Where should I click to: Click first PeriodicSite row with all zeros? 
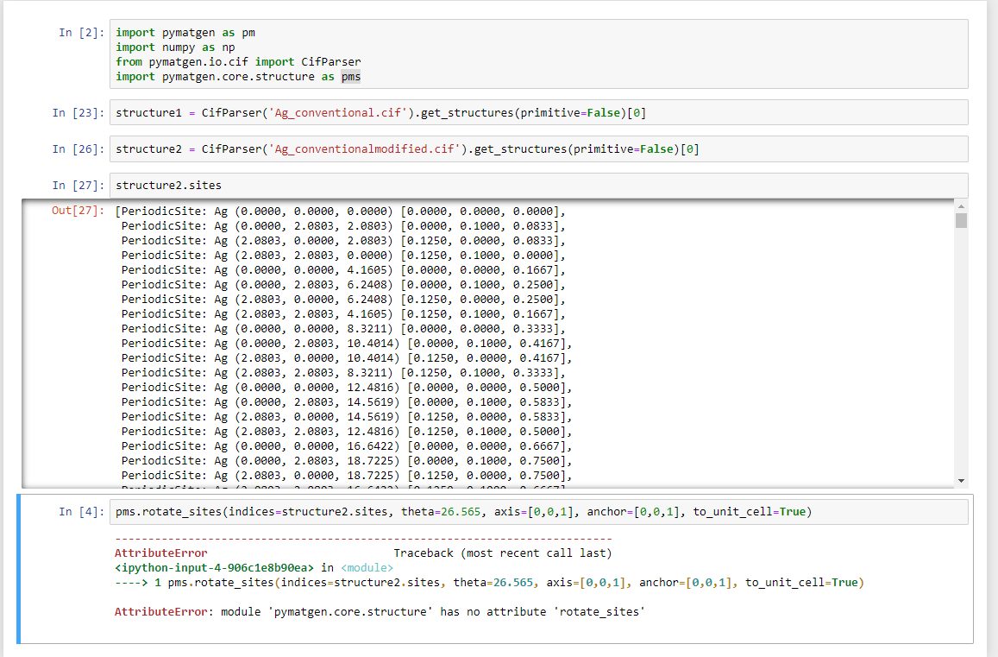[340, 211]
